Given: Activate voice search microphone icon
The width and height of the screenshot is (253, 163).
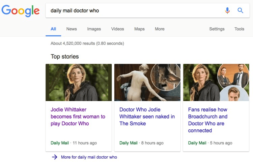Looking at the screenshot, I should pos(227,10).
